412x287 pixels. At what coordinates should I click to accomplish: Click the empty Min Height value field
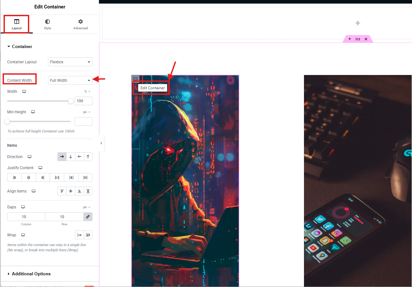pos(83,121)
